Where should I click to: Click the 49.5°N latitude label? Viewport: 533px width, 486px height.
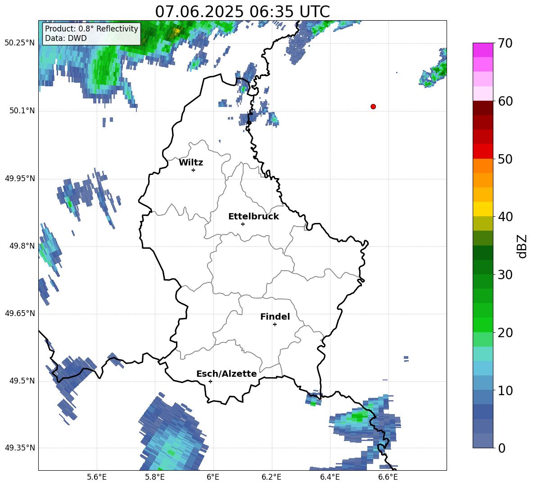22,381
